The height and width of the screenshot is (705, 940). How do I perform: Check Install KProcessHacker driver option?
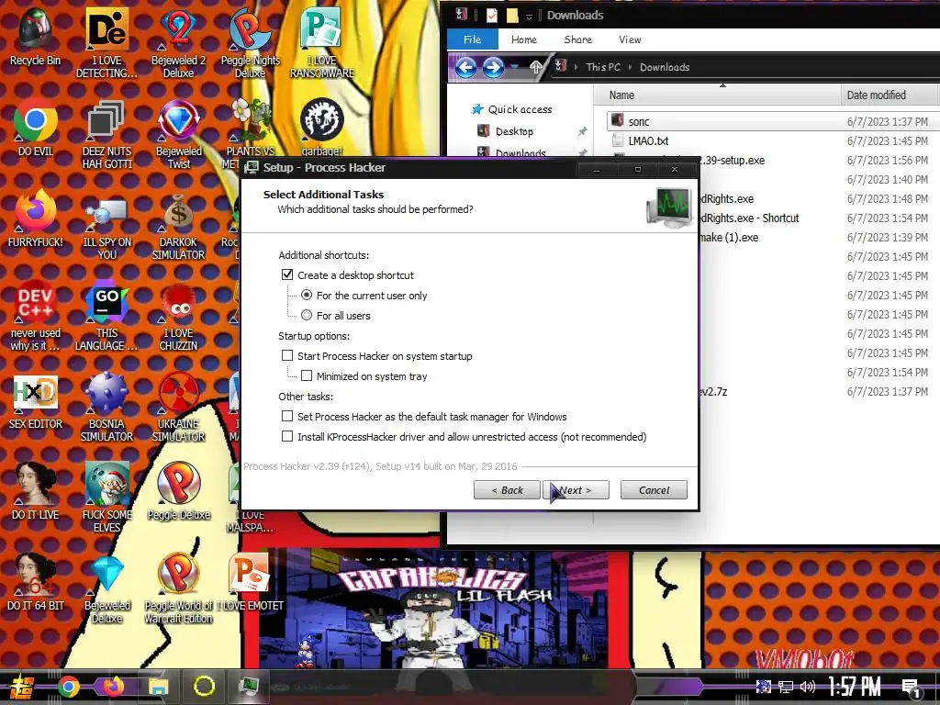tap(287, 436)
